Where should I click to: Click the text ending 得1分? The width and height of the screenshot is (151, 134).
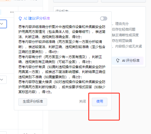point(62,87)
